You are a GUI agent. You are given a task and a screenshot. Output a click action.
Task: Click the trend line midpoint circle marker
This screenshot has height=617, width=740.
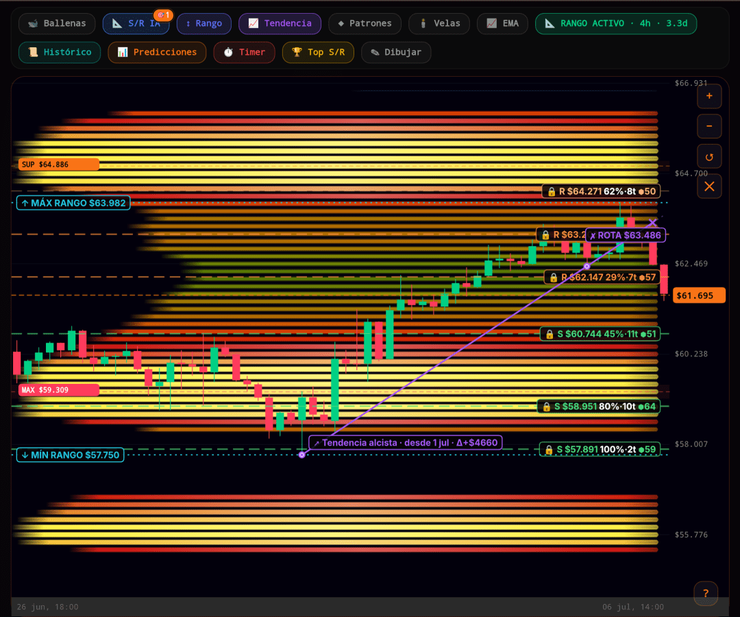point(587,267)
